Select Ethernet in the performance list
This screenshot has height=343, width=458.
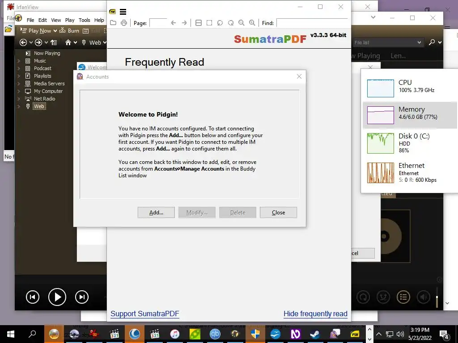[410, 172]
